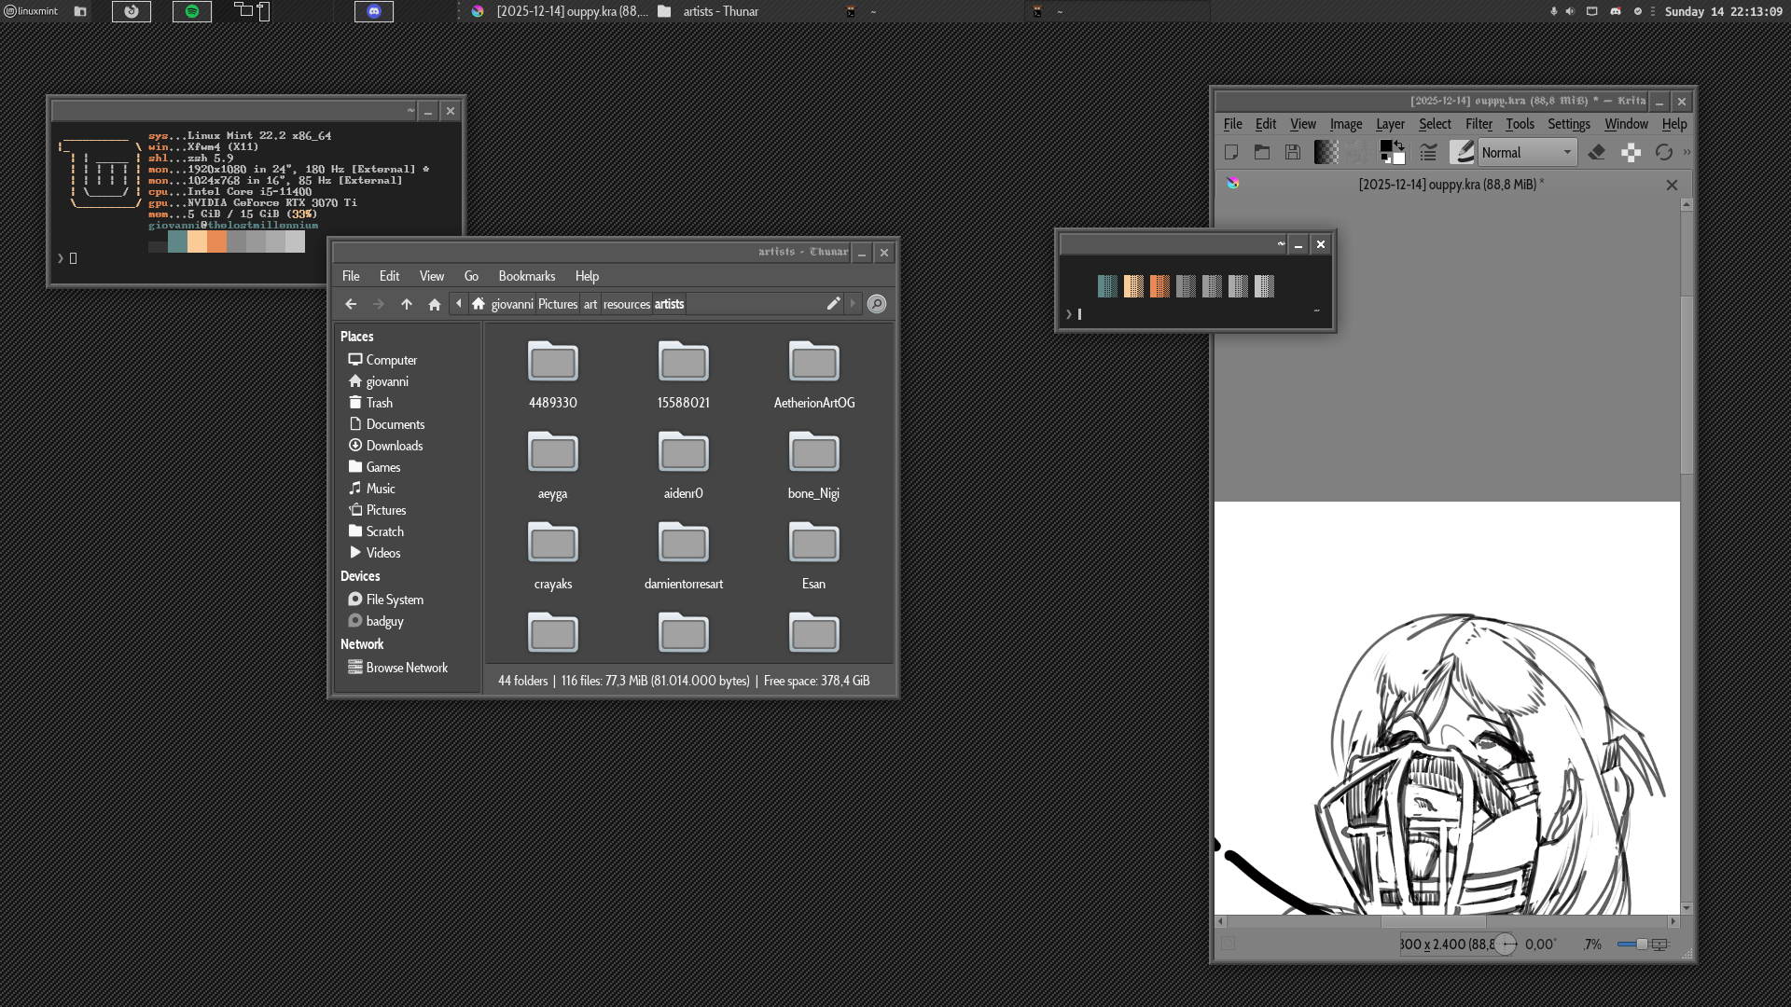
Task: Click Krita's Create new document icon
Action: click(1231, 152)
